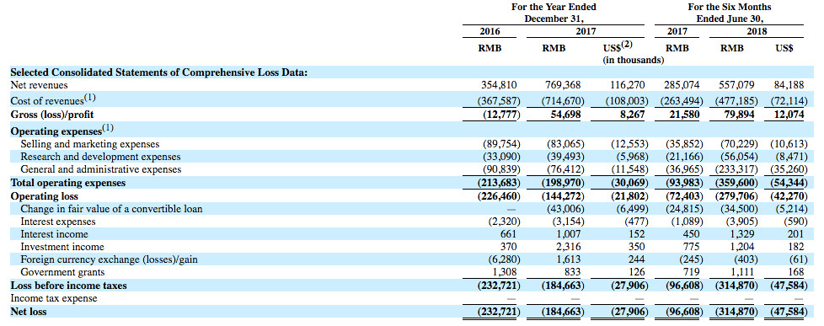The width and height of the screenshot is (824, 326).
Task: Click the 'Government grants' label
Action: coord(62,272)
